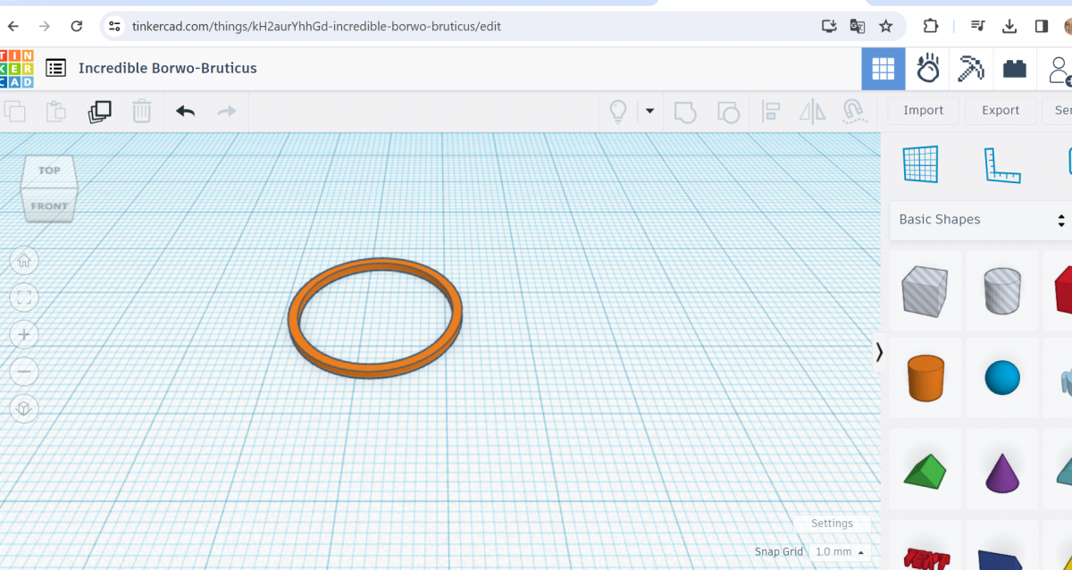Select the Group shapes icon

[685, 111]
